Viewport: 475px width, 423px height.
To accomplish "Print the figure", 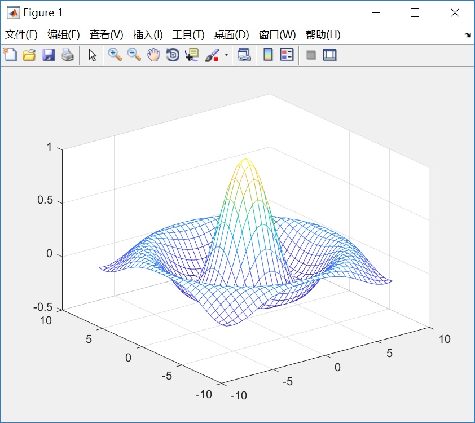I will [68, 55].
